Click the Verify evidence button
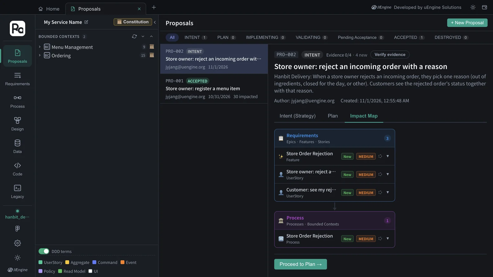493x277 pixels. point(390,54)
